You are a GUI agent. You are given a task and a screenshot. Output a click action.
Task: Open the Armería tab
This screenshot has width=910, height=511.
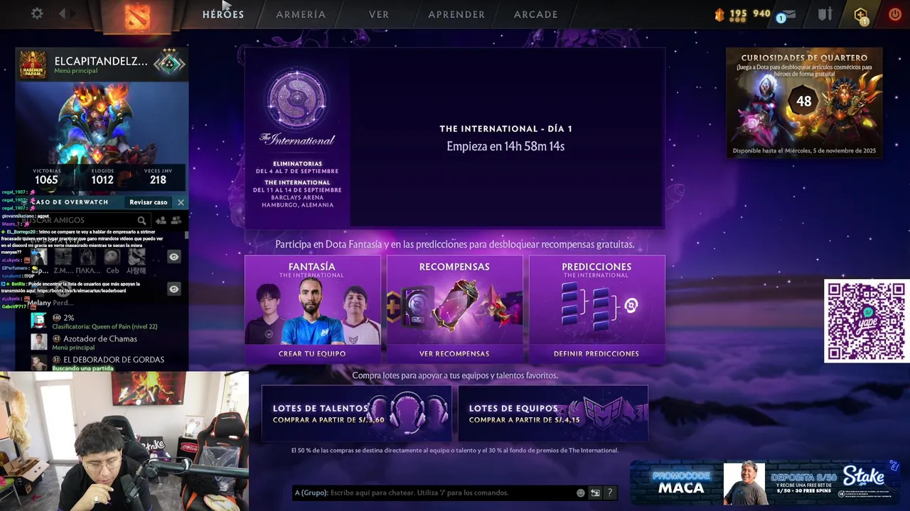(x=301, y=14)
